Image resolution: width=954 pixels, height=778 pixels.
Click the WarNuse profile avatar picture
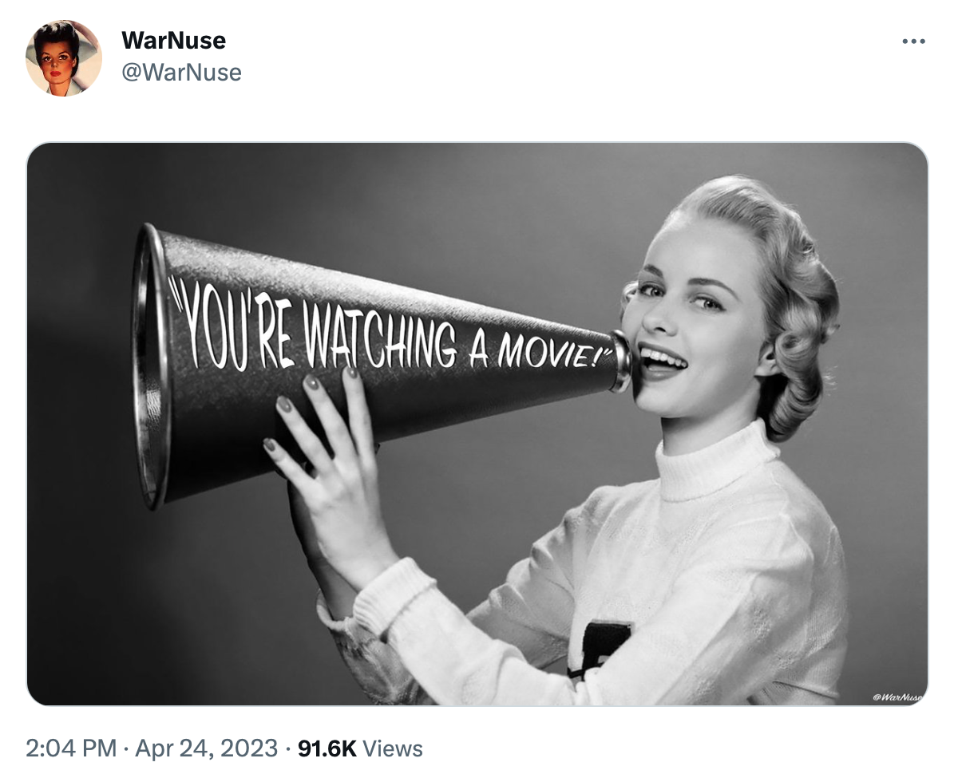coord(63,57)
